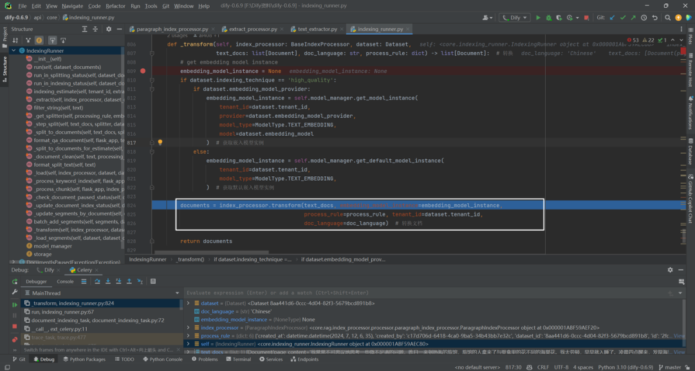Toggle Show Fields filter in Structure

pos(39,41)
